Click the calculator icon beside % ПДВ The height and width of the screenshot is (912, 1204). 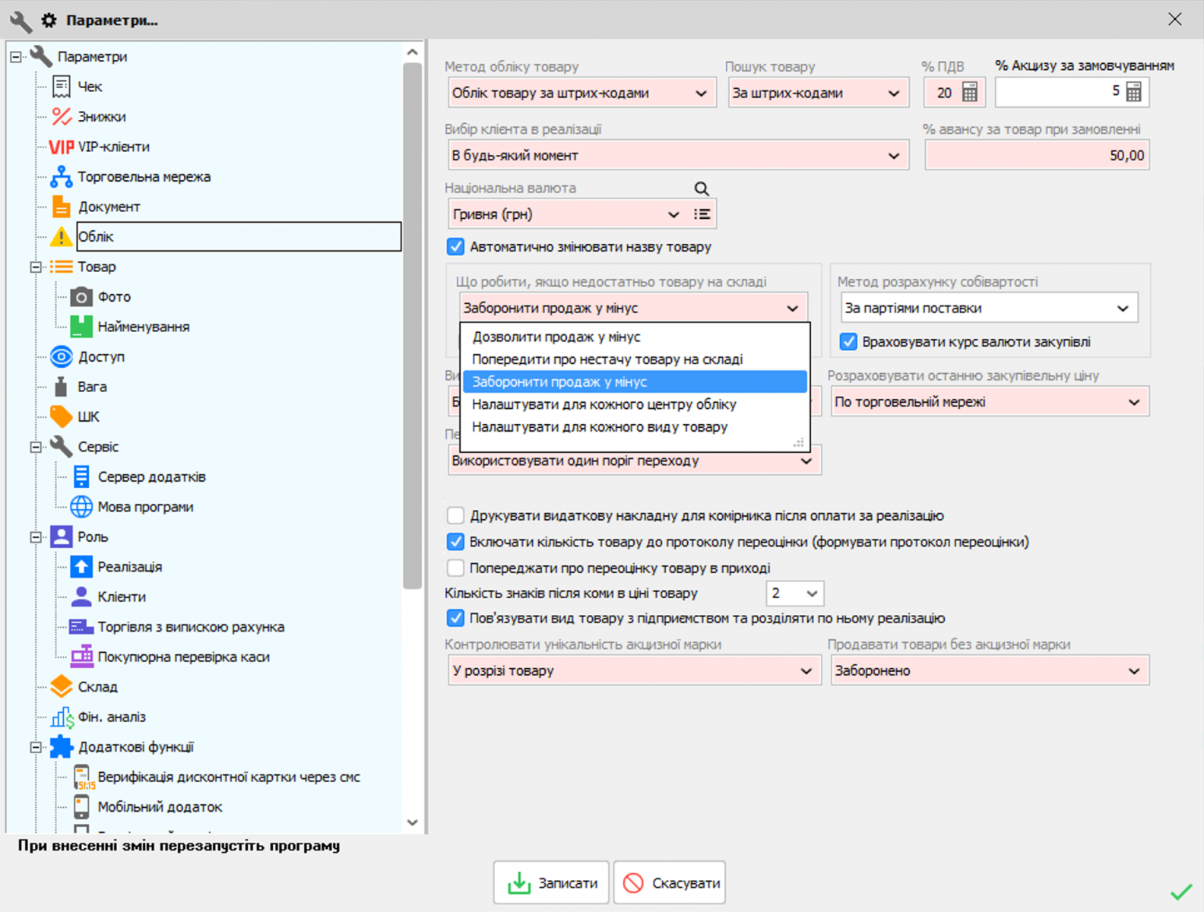click(x=969, y=93)
